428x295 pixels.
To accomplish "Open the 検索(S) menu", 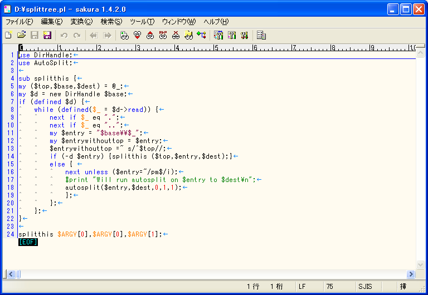I will tap(111, 22).
